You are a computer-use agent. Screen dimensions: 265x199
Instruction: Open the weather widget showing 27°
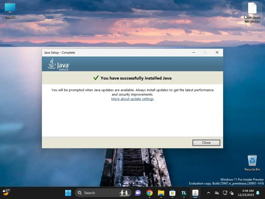pyautogui.click(x=6, y=192)
